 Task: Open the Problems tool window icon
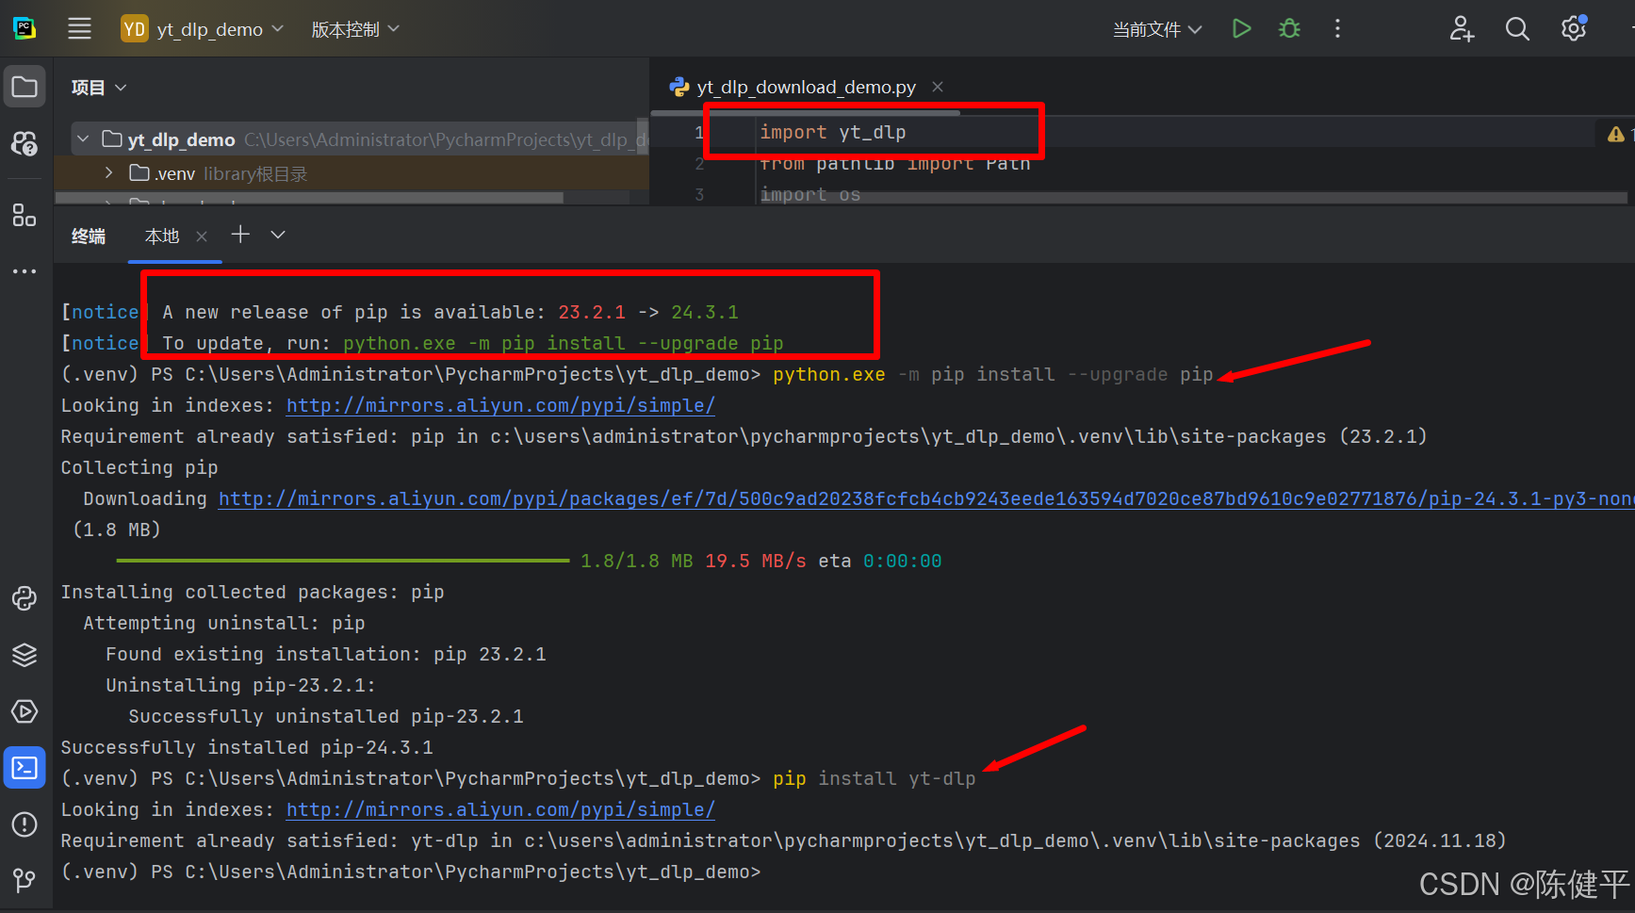(25, 824)
